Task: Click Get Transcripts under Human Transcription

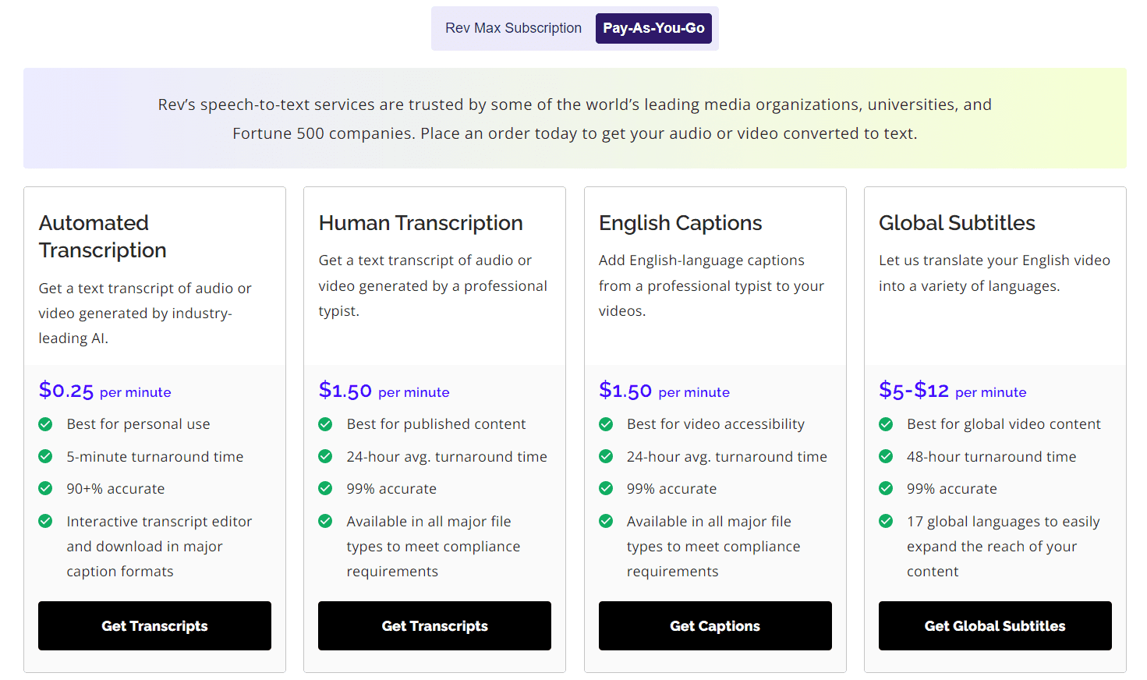Action: [434, 625]
